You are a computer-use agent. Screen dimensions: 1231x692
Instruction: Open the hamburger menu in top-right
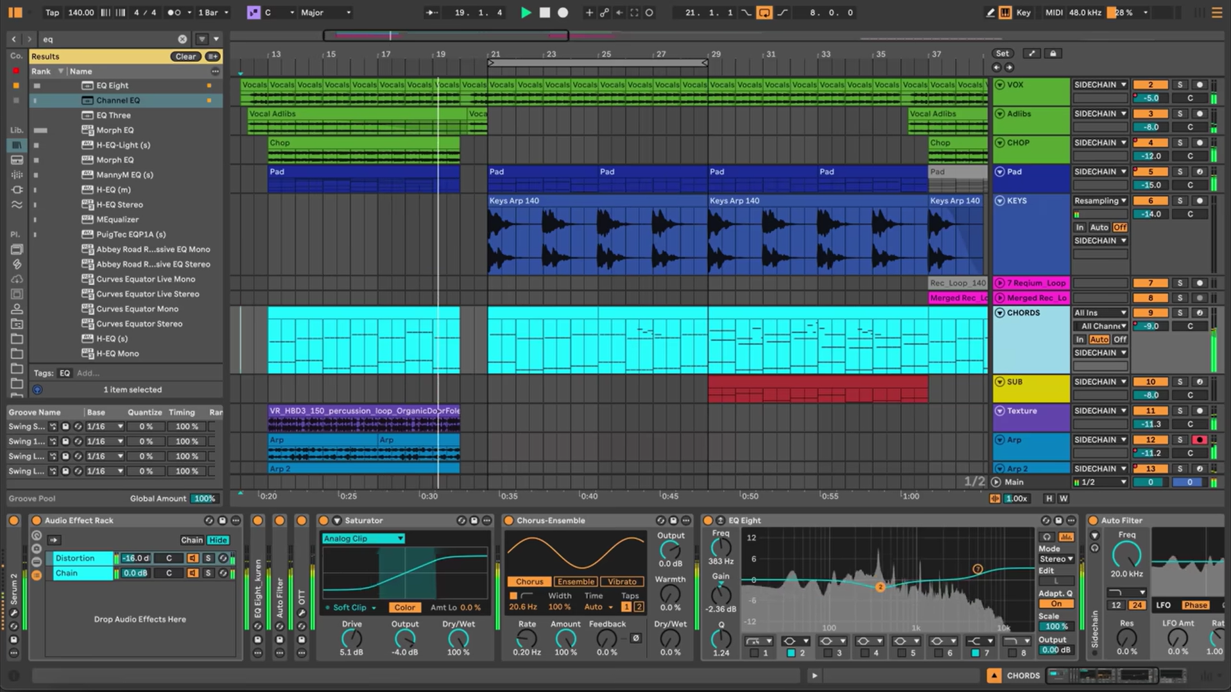pyautogui.click(x=1216, y=12)
